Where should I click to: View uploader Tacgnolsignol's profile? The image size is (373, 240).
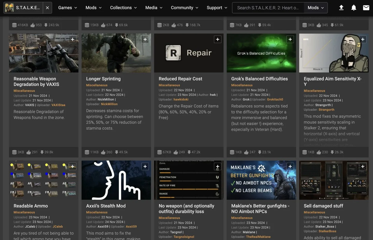[x=184, y=237]
